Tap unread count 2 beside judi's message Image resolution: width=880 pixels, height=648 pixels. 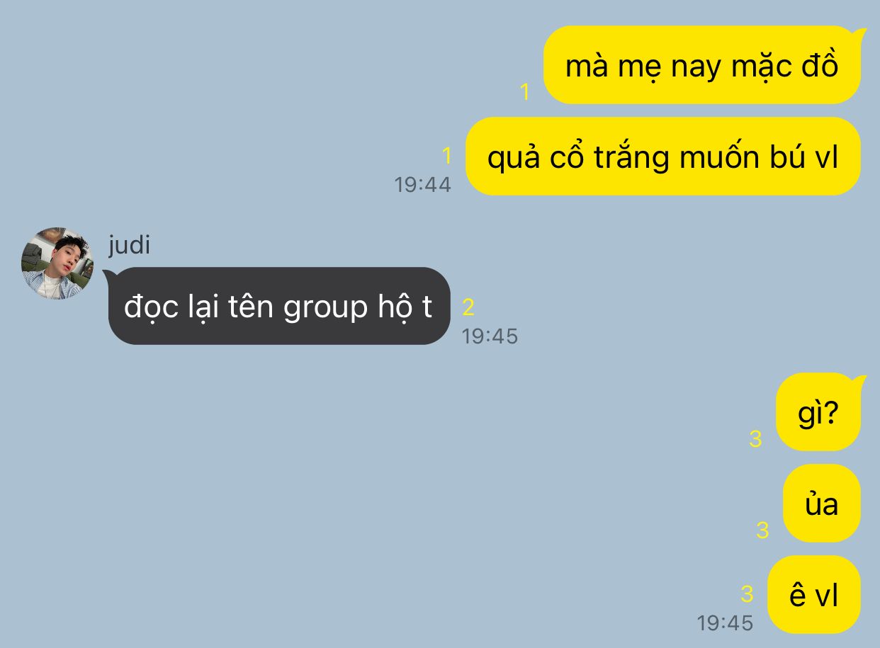pyautogui.click(x=468, y=307)
